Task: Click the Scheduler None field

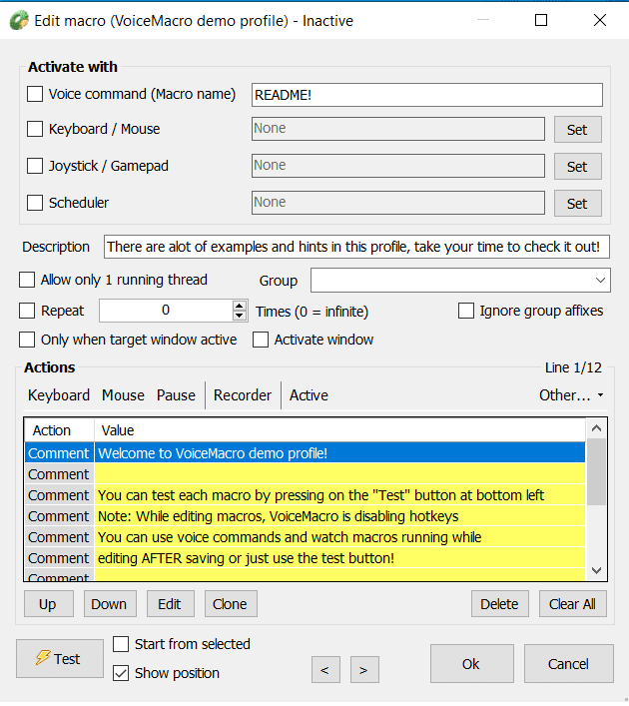Action: pyautogui.click(x=398, y=203)
